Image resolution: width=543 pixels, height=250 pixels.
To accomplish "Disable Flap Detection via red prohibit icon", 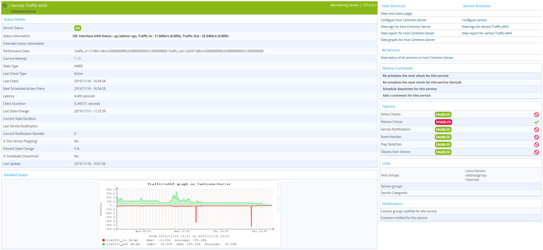I will coord(536,145).
